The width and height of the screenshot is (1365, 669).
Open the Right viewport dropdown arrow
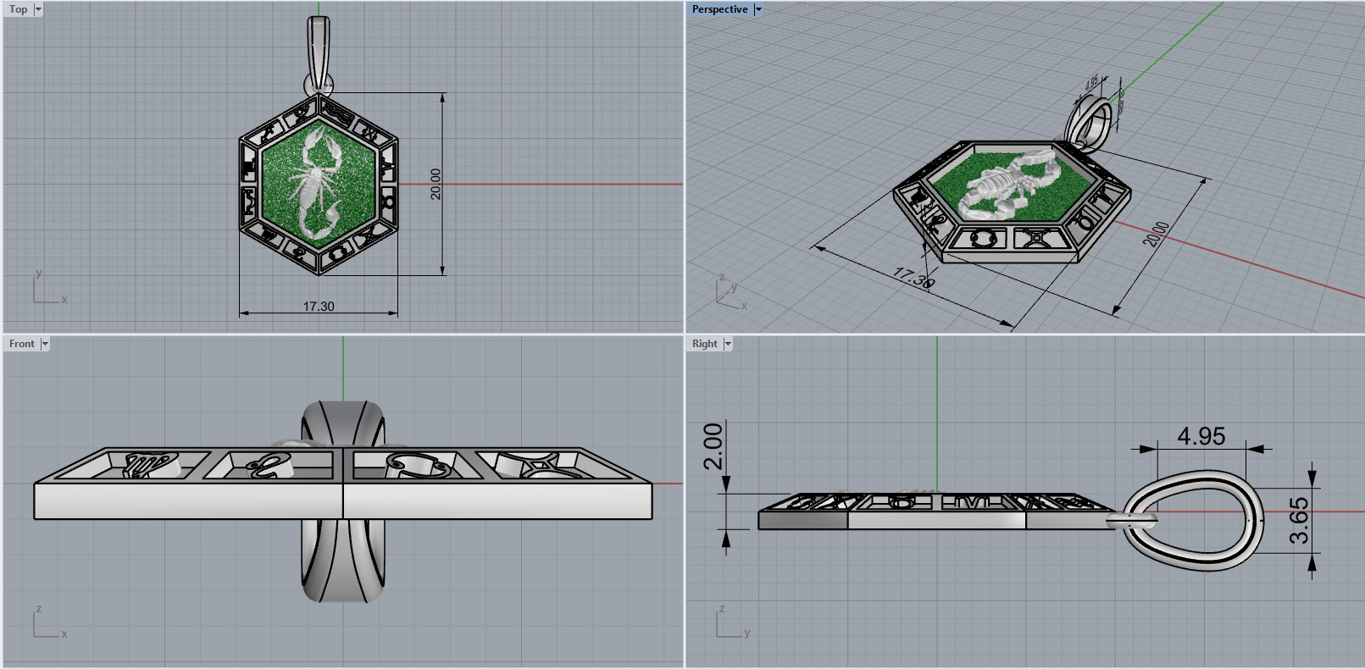[x=728, y=344]
